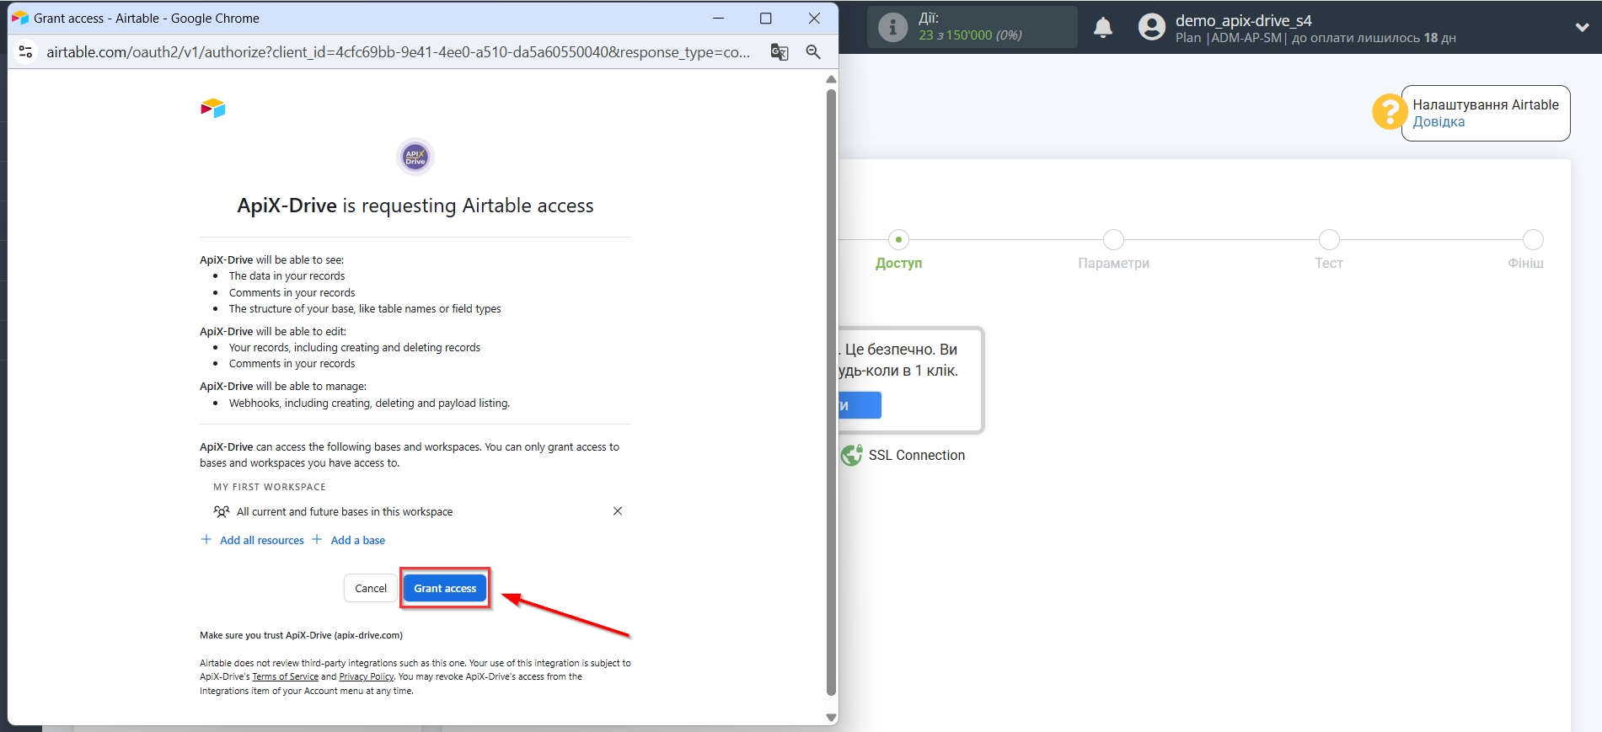Open the Terms of Service link
The image size is (1602, 732).
coord(285,677)
